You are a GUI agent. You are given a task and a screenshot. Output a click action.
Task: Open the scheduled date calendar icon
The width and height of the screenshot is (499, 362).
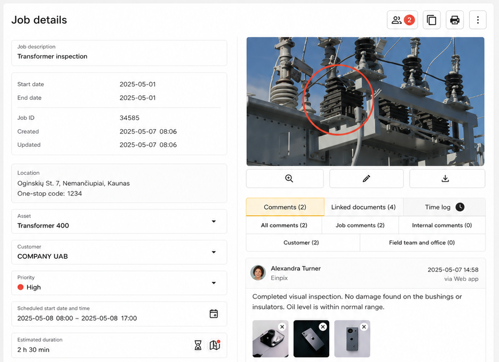[x=213, y=314]
